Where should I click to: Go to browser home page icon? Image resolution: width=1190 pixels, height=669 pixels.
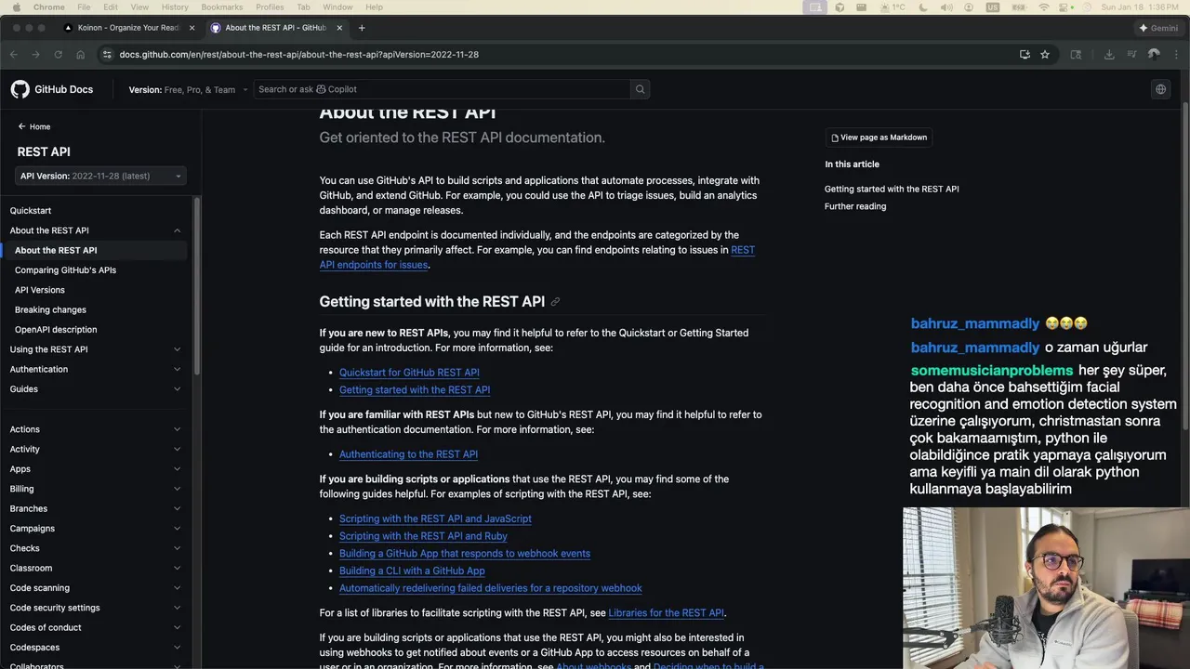81,55
